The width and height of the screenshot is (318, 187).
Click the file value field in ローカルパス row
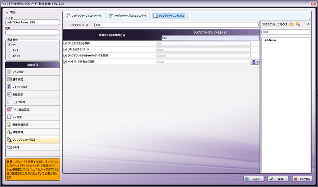pyautogui.click(x=203, y=44)
